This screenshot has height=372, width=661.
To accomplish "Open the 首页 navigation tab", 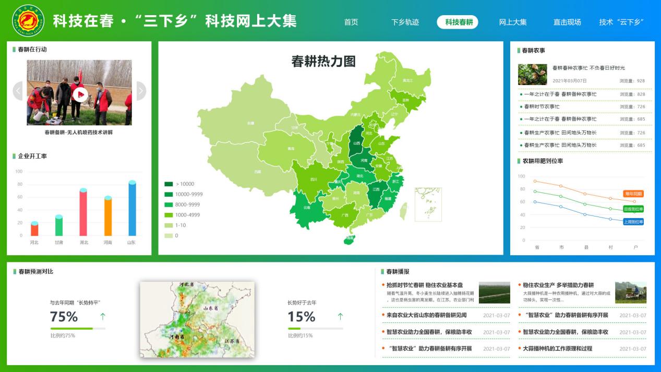I will [351, 22].
